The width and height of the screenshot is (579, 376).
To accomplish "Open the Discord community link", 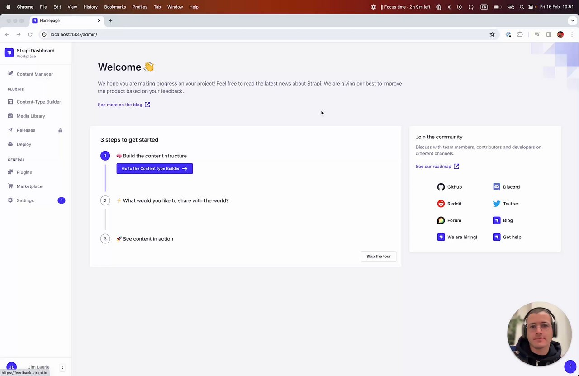I will click(506, 187).
